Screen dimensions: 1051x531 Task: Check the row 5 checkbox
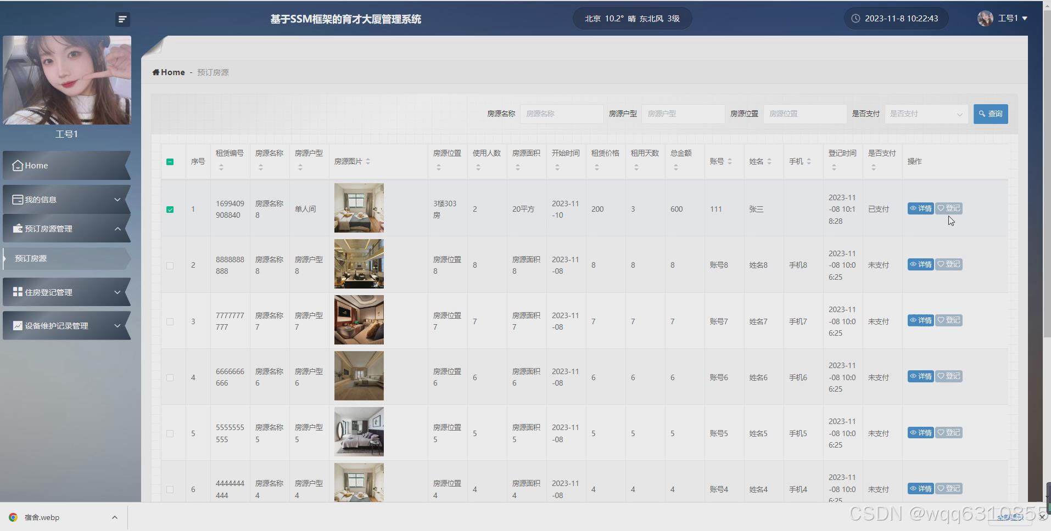tap(170, 433)
